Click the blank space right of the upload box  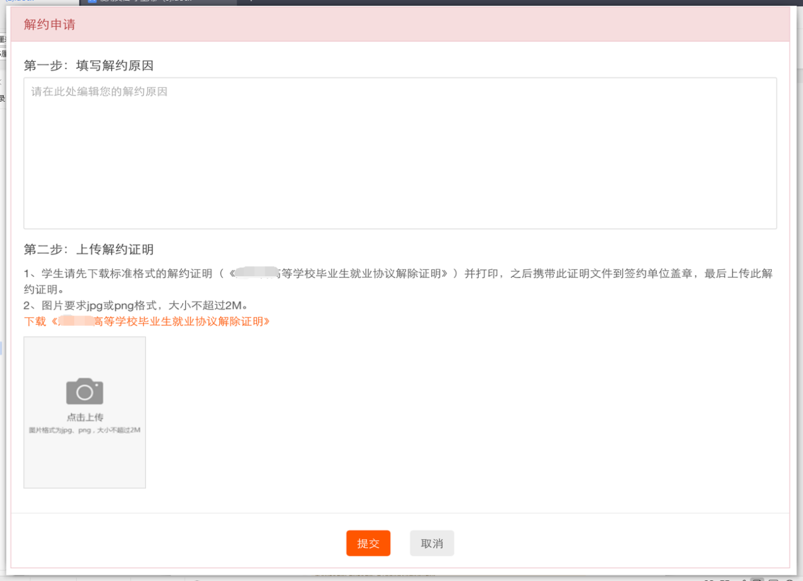pos(444,413)
